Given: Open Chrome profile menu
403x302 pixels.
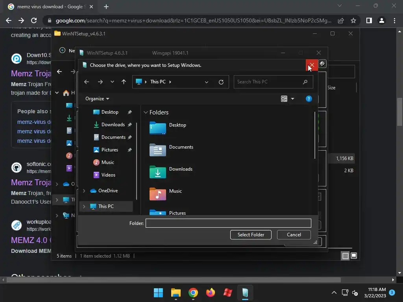Looking at the screenshot, I should pos(382,20).
